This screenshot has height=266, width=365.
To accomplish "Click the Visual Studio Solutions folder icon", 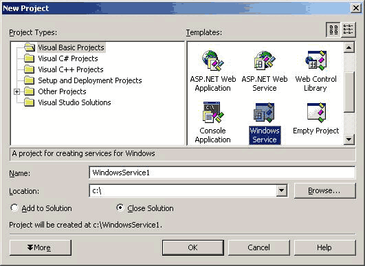I will [x=30, y=102].
